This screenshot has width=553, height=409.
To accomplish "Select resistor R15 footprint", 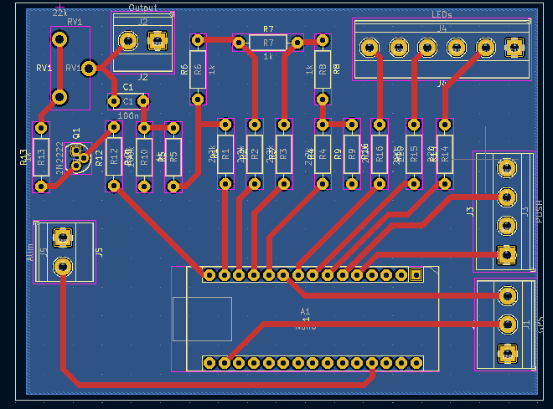I will coord(414,154).
